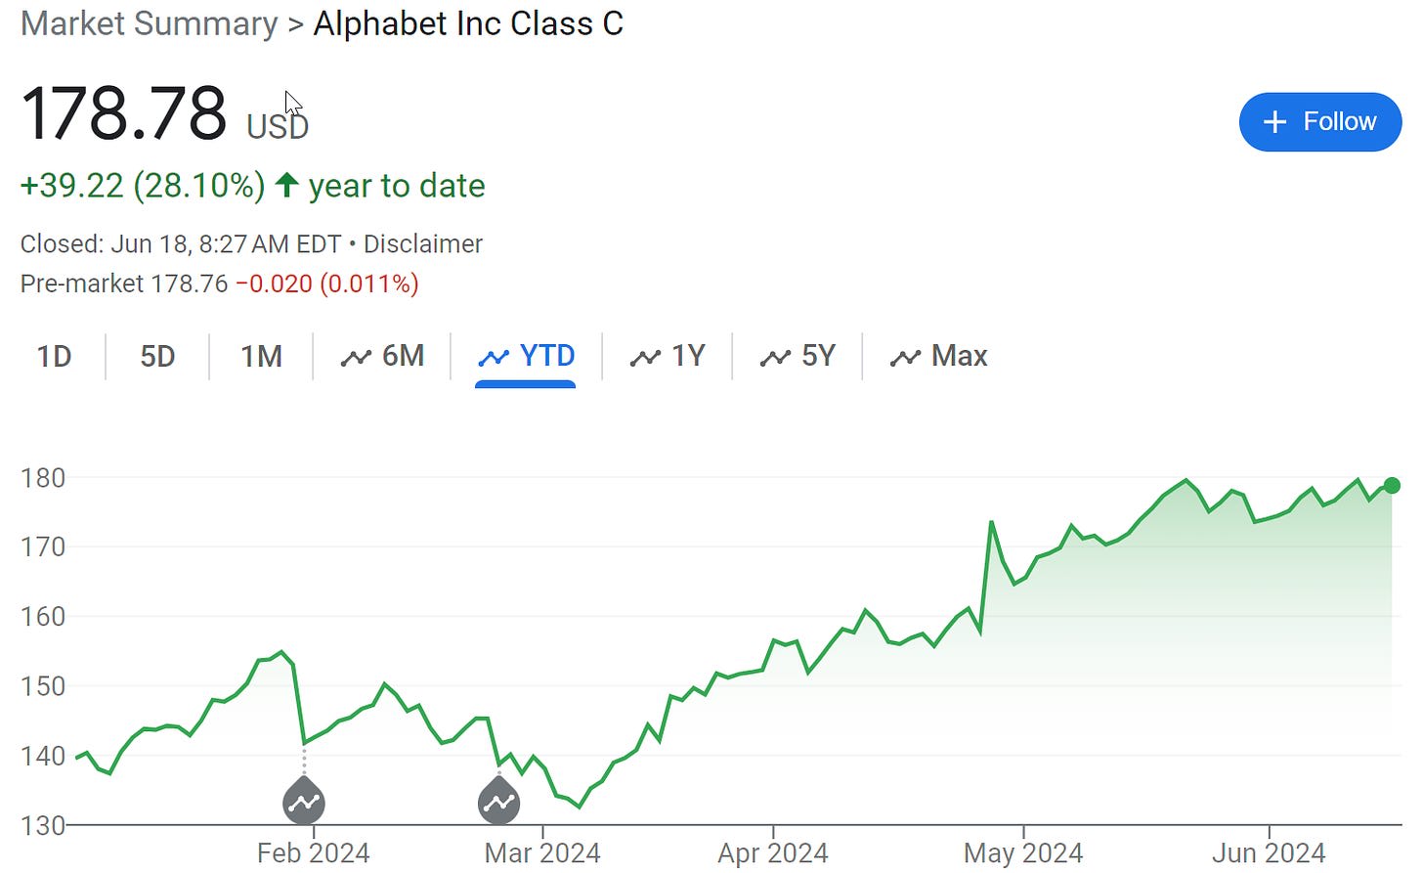Click the Market Summary breadcrumb link

point(150,23)
